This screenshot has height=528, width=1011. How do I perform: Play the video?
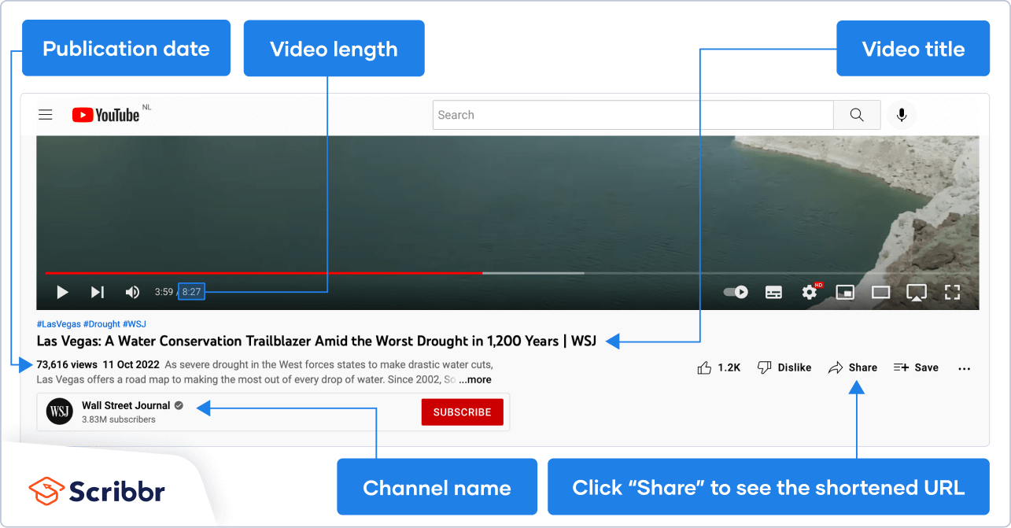[62, 292]
